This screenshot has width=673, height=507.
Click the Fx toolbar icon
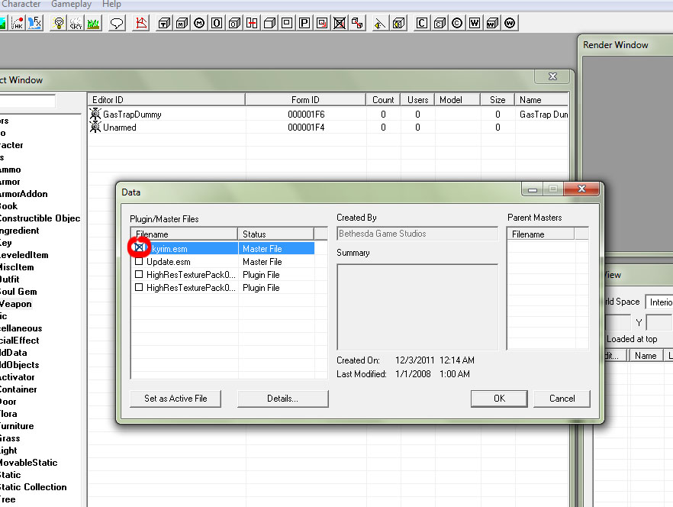tap(34, 23)
